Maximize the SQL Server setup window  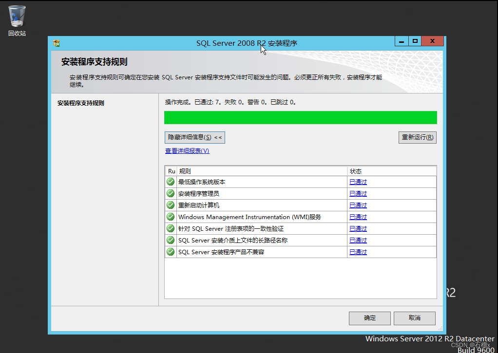415,41
